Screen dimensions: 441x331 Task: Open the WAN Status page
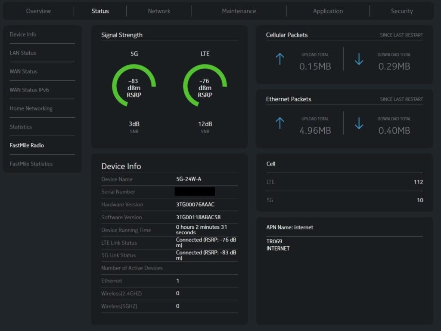pyautogui.click(x=24, y=71)
